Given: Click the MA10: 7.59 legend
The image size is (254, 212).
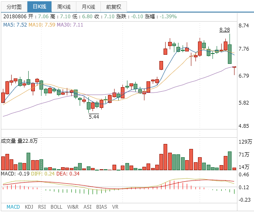Looking at the screenshot, I should [42, 25].
